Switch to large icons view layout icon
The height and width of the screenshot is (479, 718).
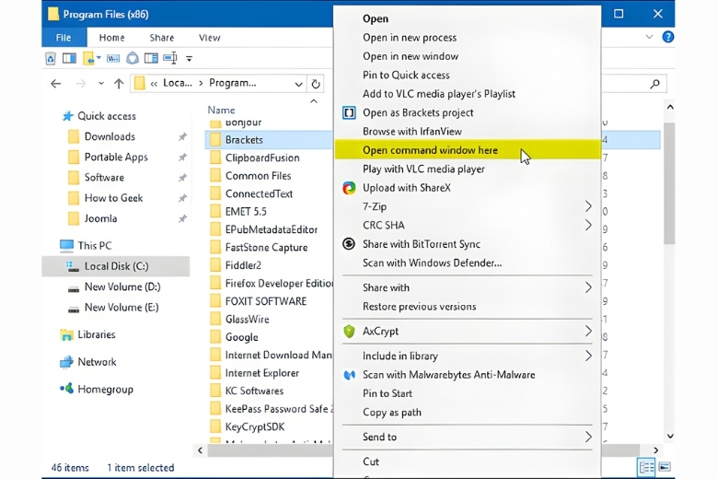[665, 467]
